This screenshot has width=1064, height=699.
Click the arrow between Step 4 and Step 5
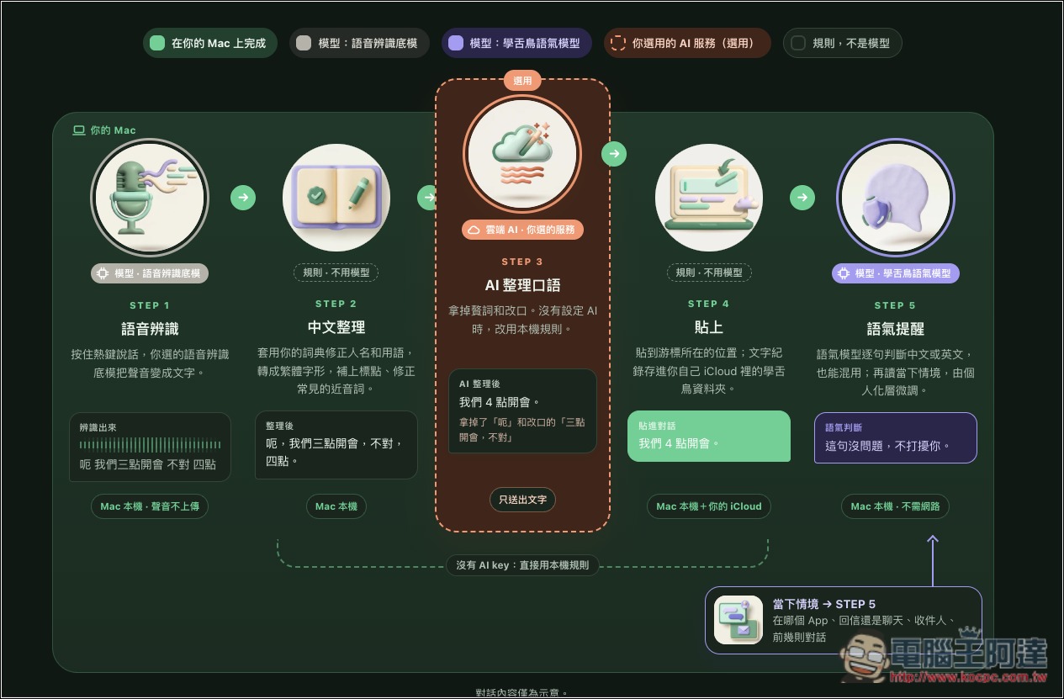802,198
